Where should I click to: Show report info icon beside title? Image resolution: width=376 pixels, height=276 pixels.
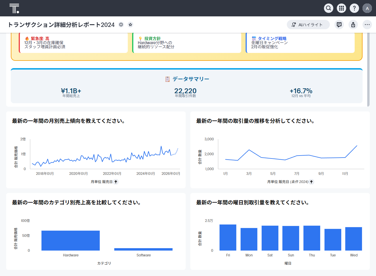click(121, 25)
